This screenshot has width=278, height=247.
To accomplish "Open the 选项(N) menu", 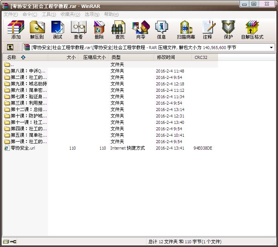I will (92, 14).
